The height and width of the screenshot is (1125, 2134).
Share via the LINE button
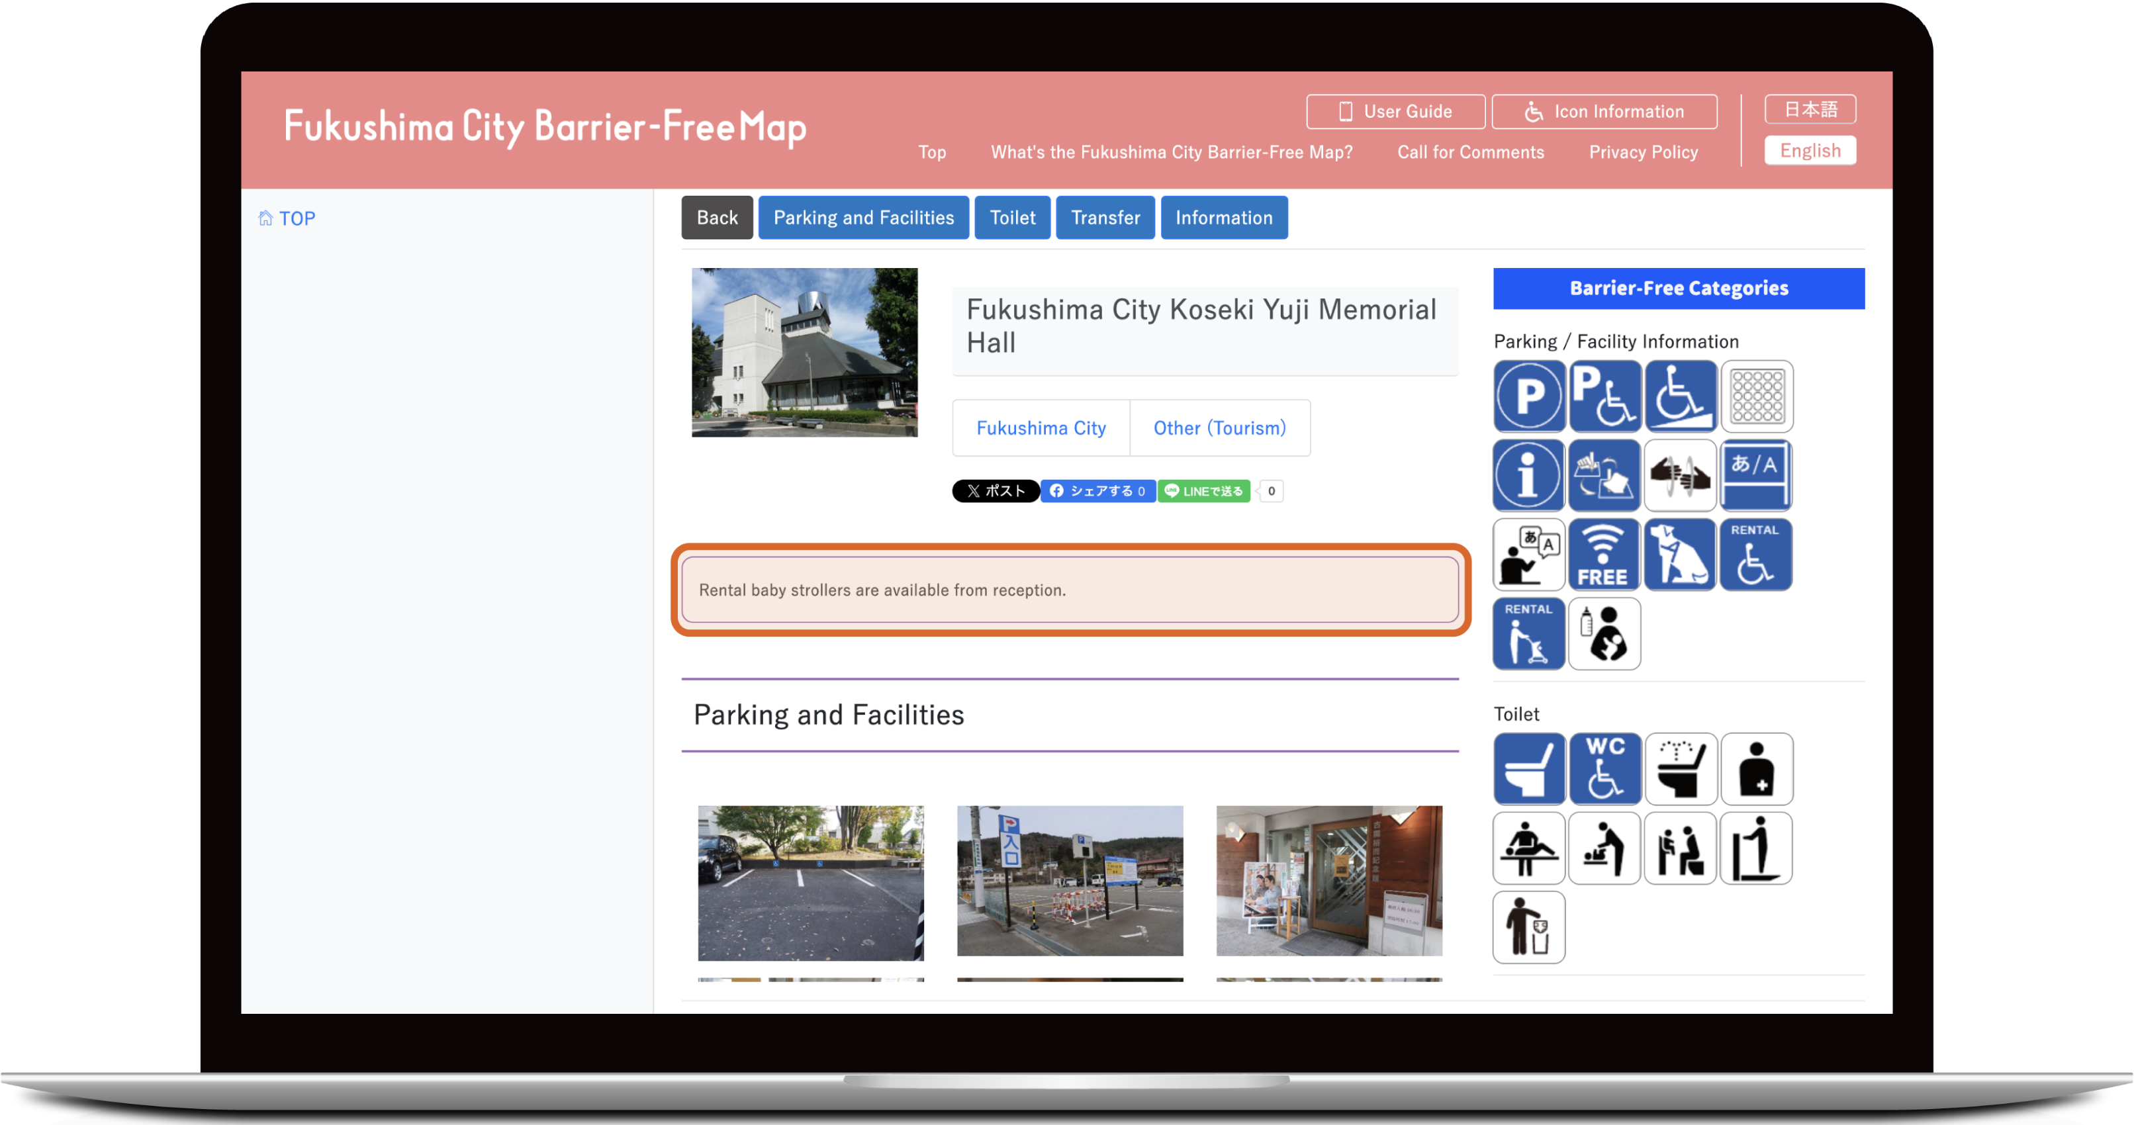(1204, 491)
